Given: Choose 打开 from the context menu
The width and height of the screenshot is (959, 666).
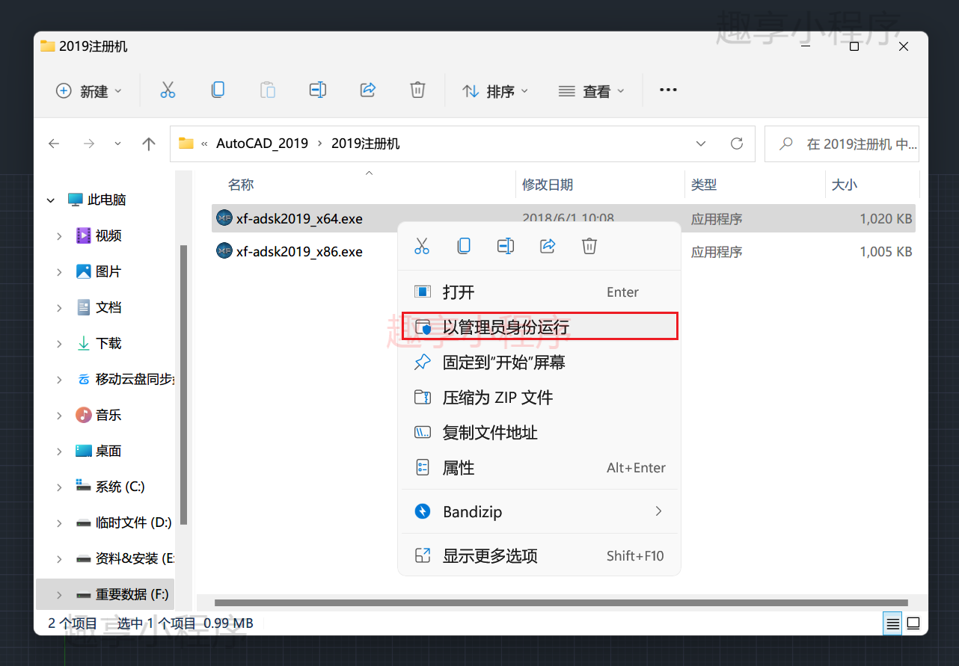Looking at the screenshot, I should (x=539, y=292).
